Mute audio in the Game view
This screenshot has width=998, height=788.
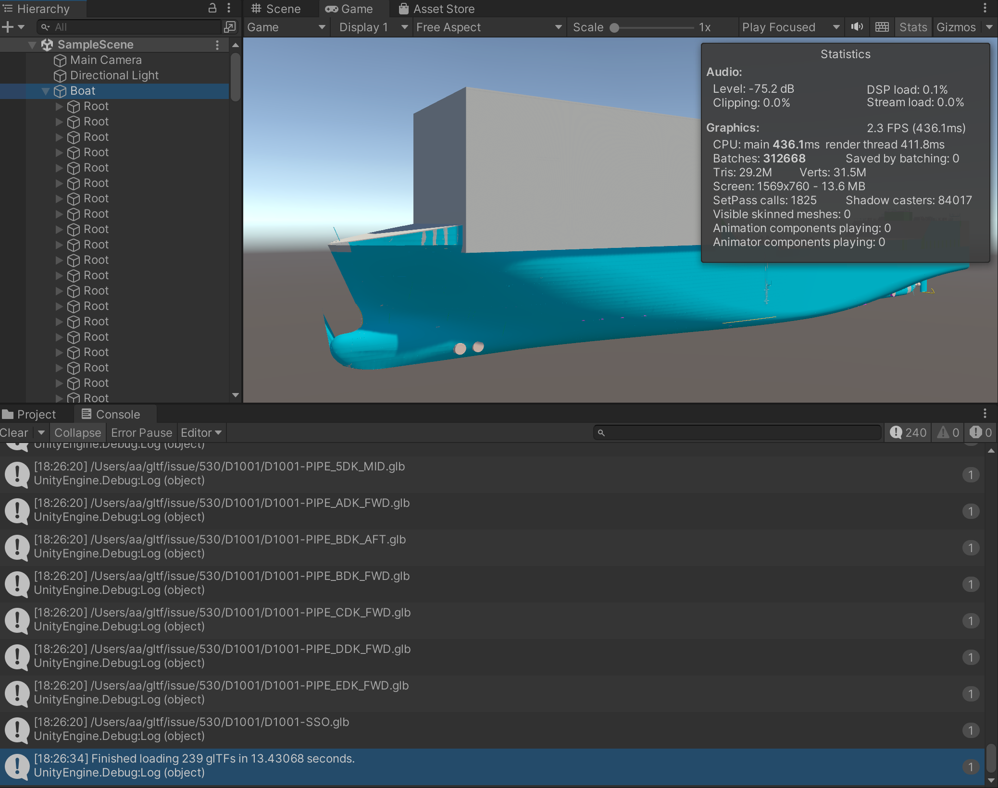coord(857,27)
